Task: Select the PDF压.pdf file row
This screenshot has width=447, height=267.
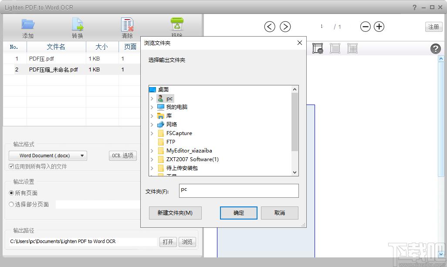Action: pos(72,59)
